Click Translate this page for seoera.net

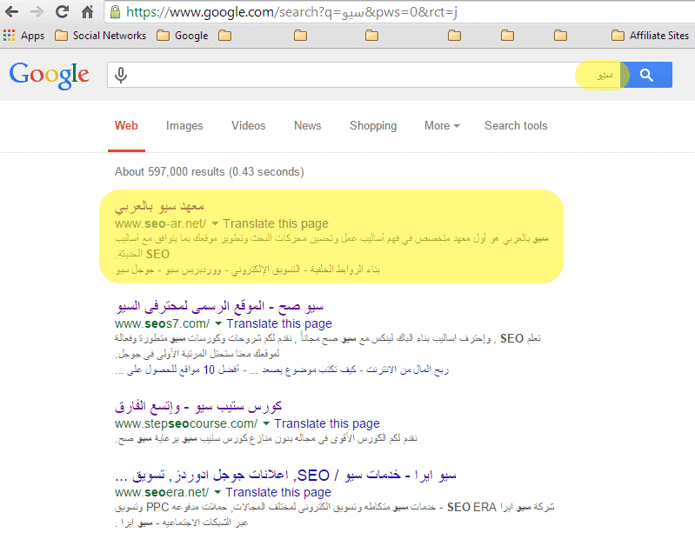(278, 492)
